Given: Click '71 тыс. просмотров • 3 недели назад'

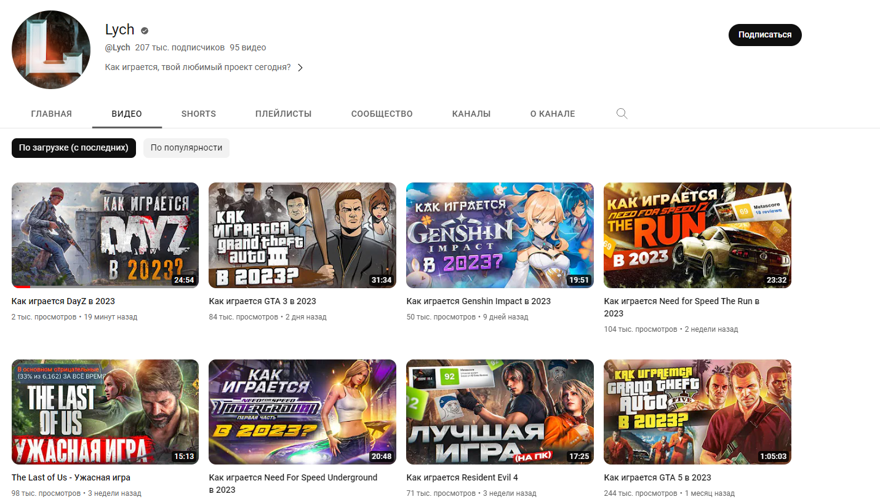Looking at the screenshot, I should 471,493.
